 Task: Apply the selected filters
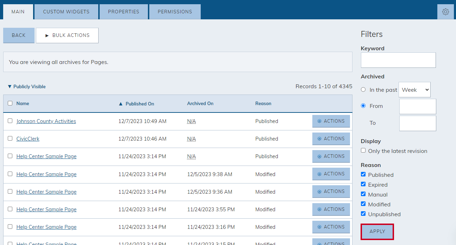[377, 232]
